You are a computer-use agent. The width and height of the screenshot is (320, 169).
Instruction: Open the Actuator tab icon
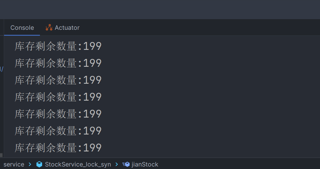pyautogui.click(x=49, y=28)
